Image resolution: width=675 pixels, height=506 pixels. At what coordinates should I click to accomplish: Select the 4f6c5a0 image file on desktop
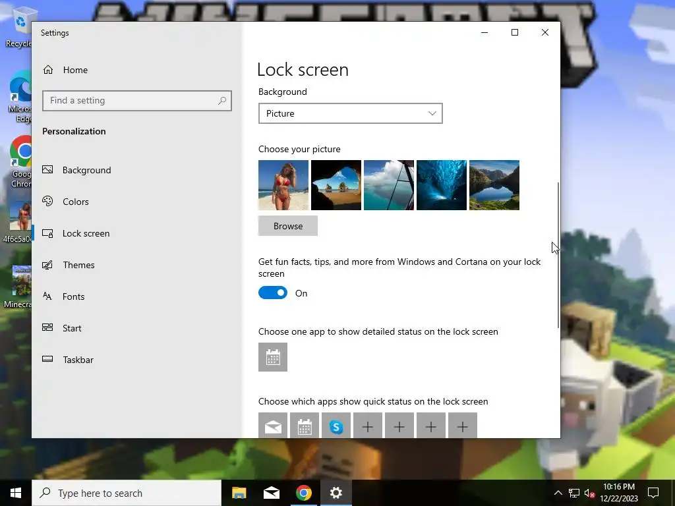pyautogui.click(x=19, y=223)
